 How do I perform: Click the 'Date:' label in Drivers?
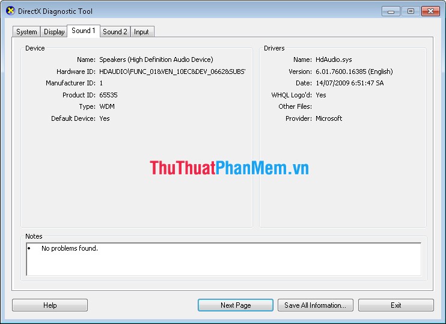(x=304, y=83)
